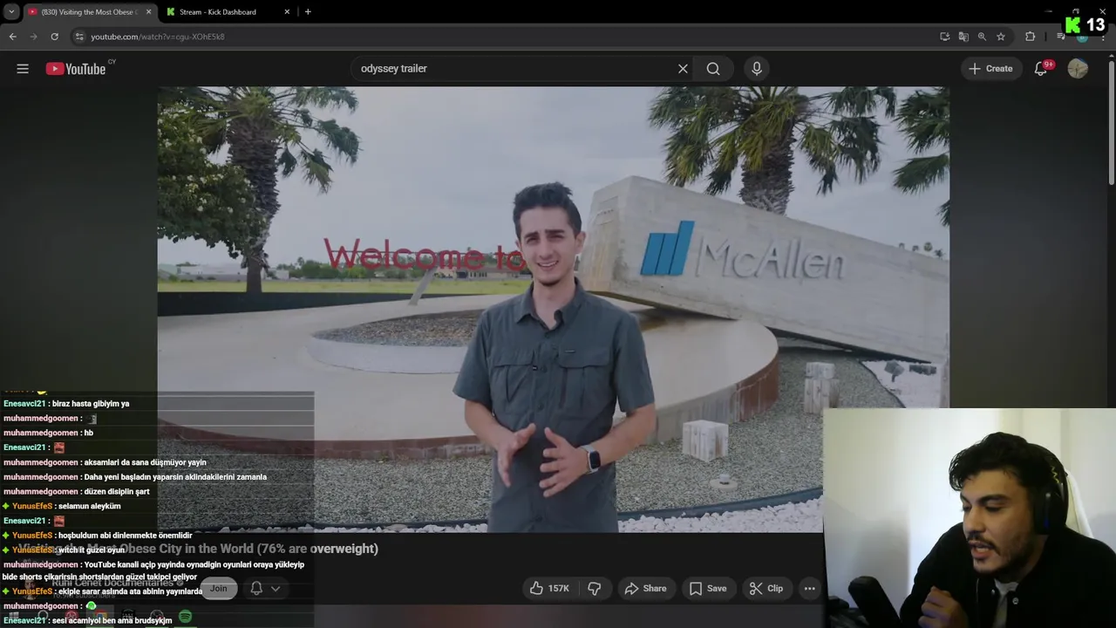Close the Kick Dashboard tab
1116x628 pixels.
click(287, 12)
